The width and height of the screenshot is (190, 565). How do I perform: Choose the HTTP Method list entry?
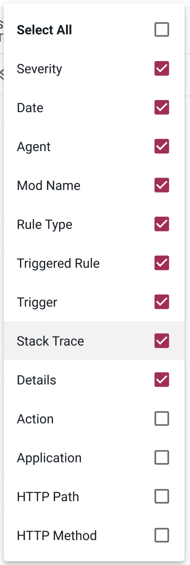pos(56,535)
